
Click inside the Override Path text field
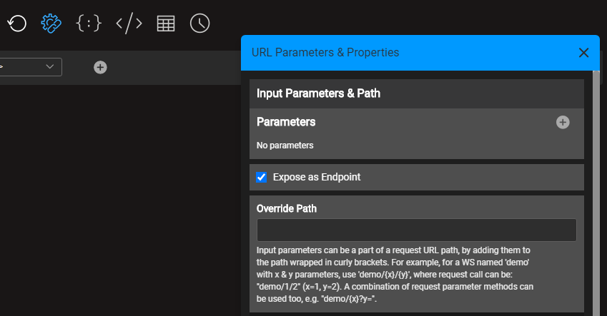point(416,230)
